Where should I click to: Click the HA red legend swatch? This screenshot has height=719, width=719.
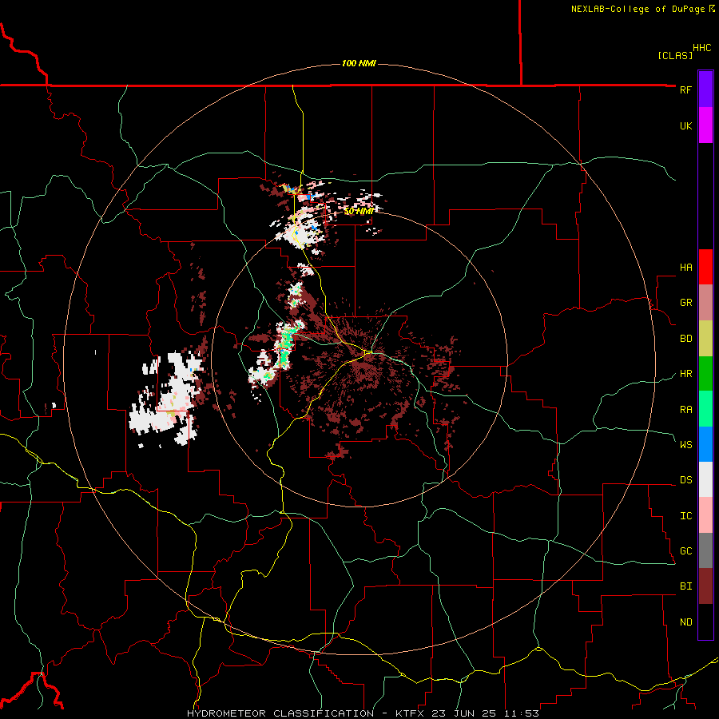click(x=705, y=267)
